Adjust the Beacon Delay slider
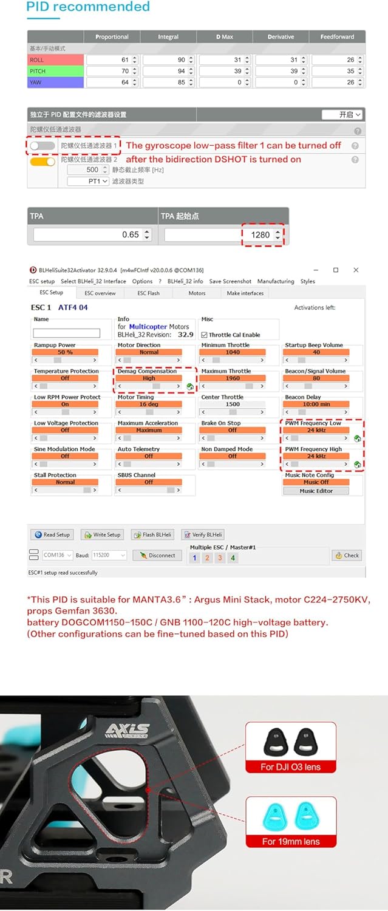388x911 pixels. pyautogui.click(x=316, y=412)
